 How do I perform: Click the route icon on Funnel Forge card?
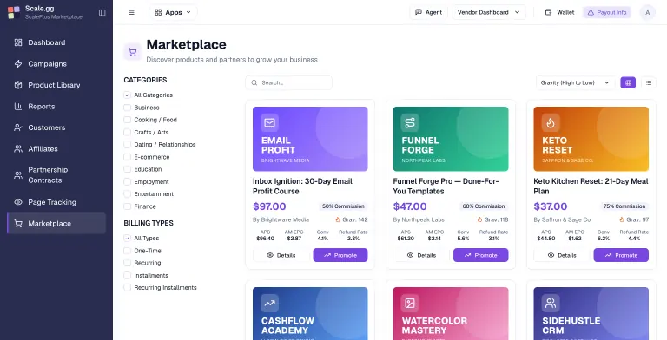coord(410,123)
